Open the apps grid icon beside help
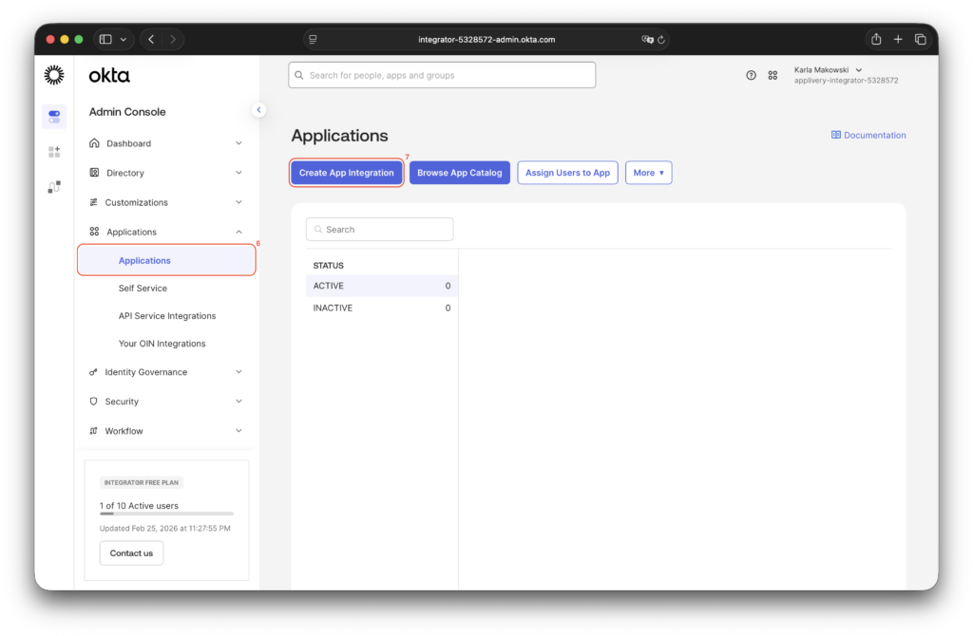Viewport: 973px width, 636px height. tap(773, 75)
